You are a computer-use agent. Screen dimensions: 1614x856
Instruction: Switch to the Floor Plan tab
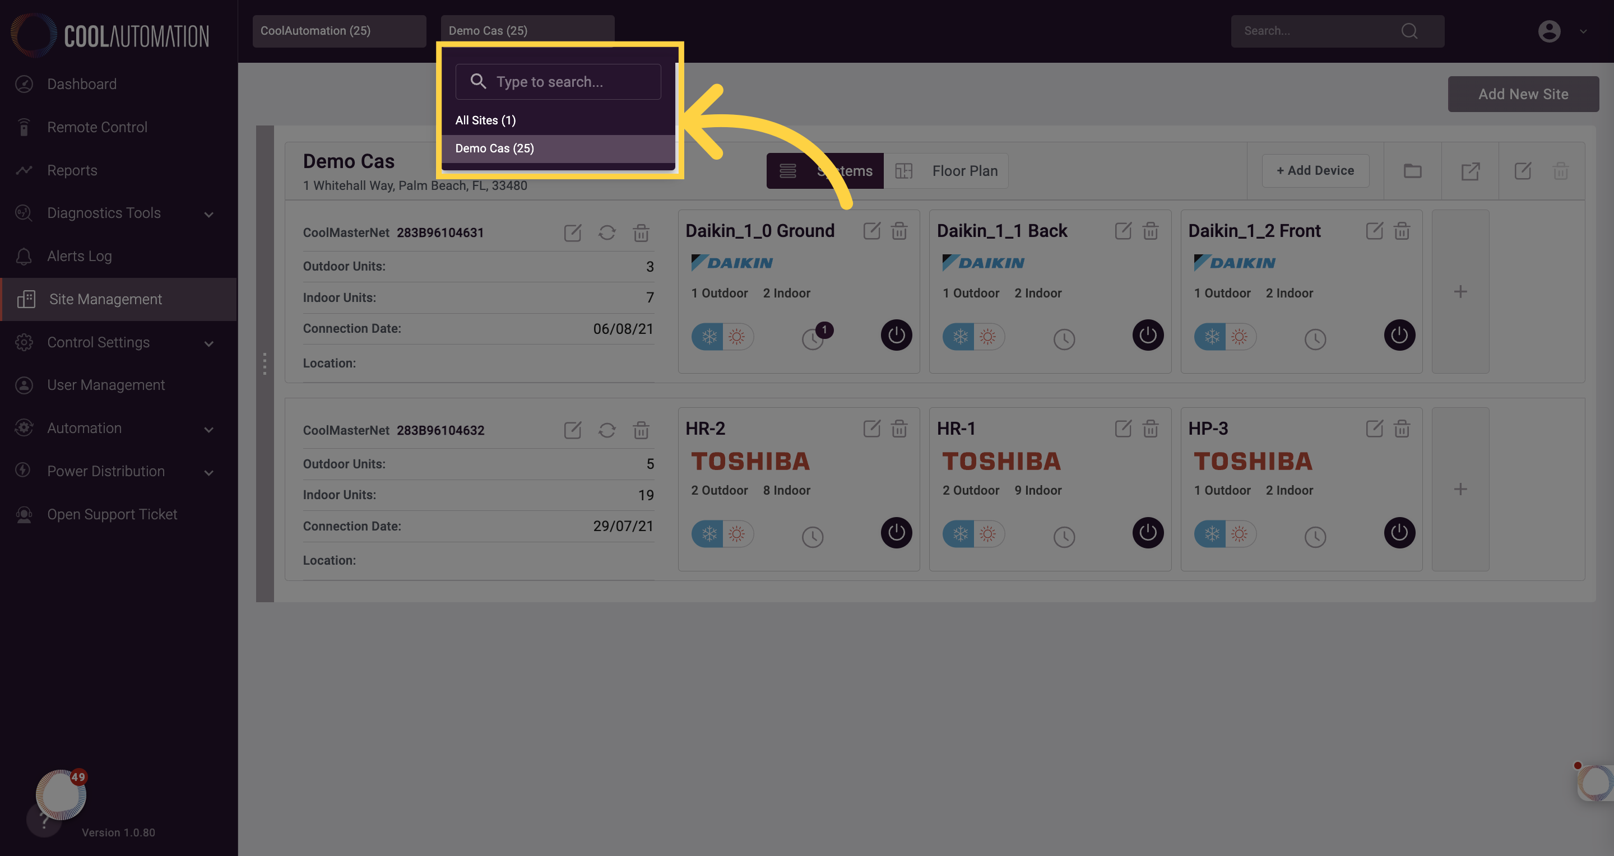(x=946, y=171)
